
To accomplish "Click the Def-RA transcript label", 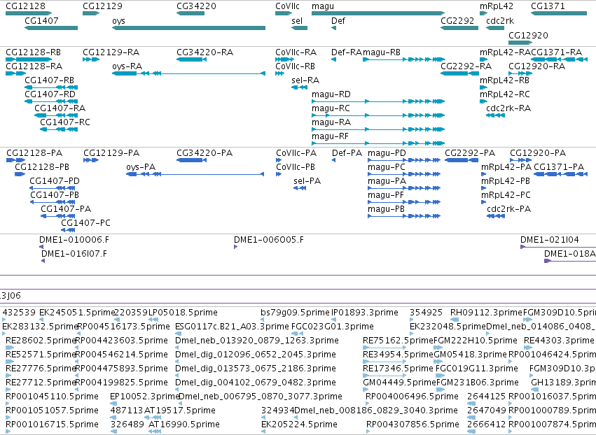I will click(x=347, y=52).
